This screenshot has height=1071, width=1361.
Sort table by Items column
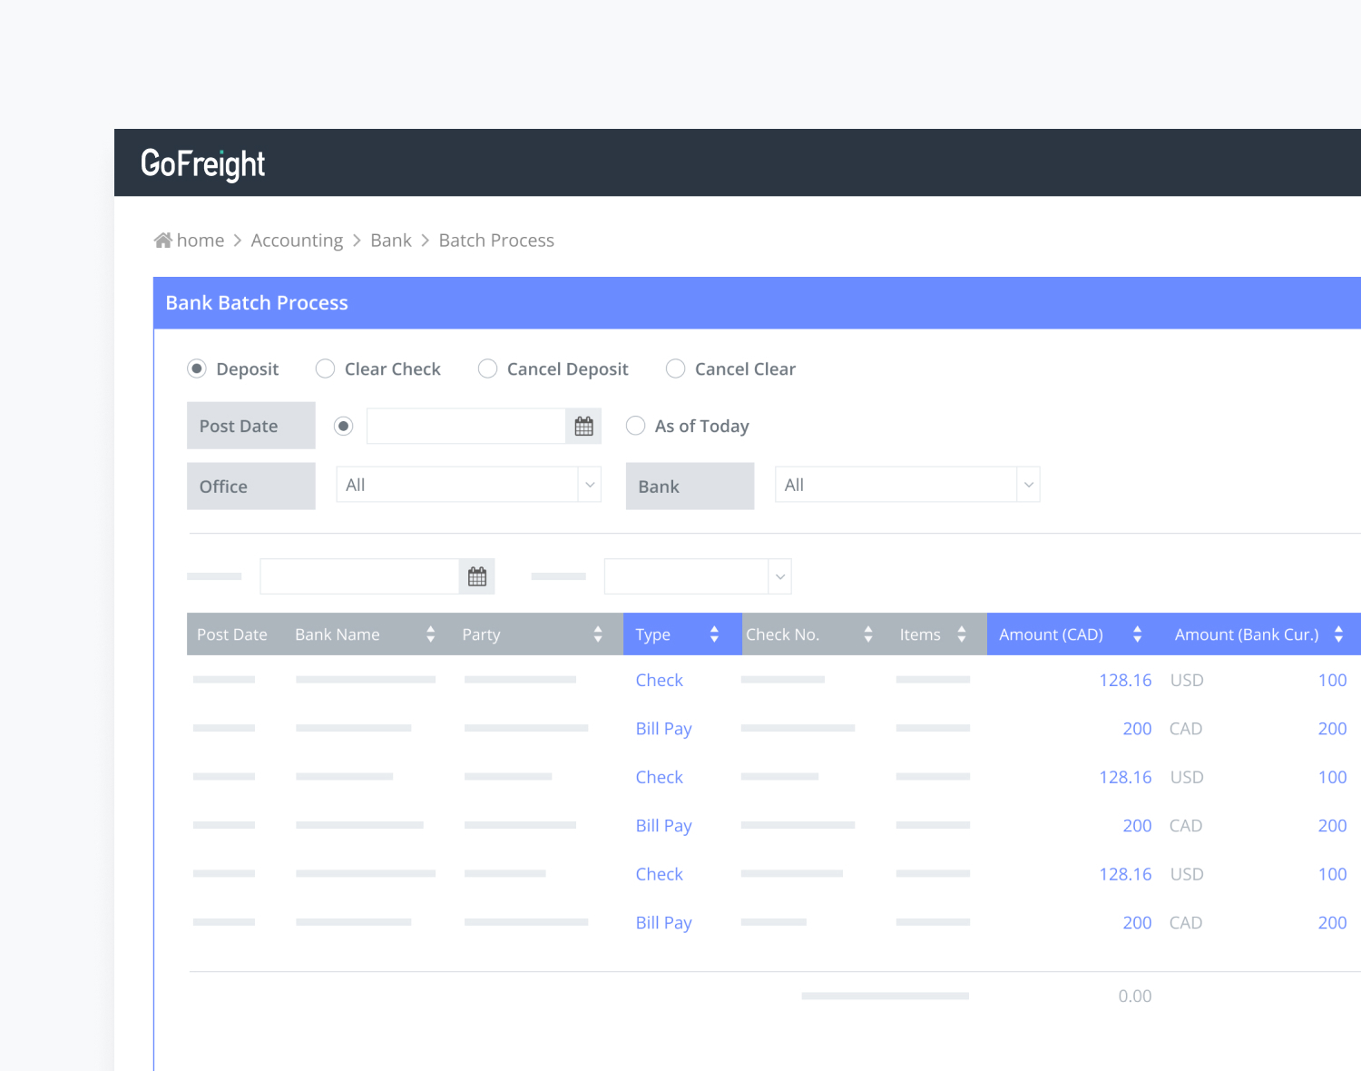[961, 634]
